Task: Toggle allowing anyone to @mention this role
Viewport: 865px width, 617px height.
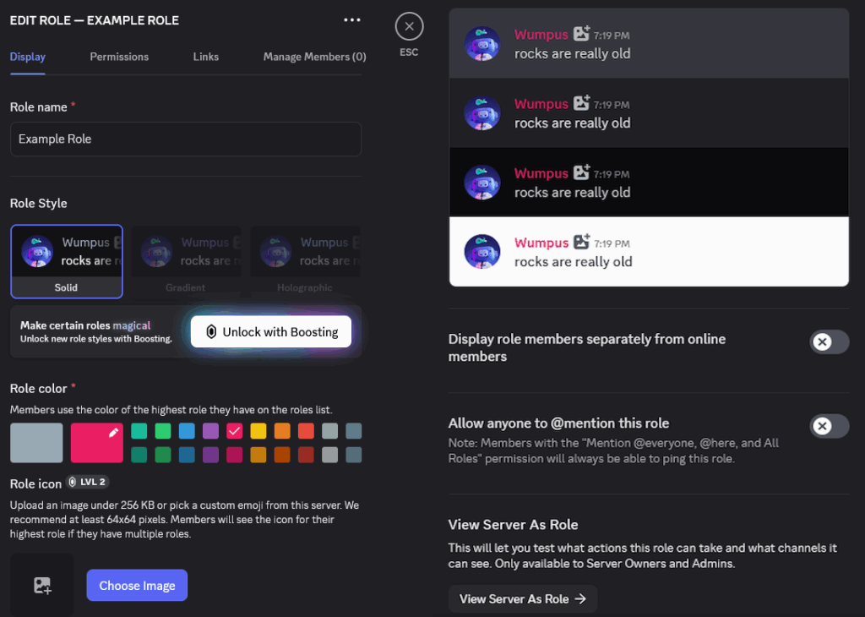Action: pyautogui.click(x=829, y=426)
